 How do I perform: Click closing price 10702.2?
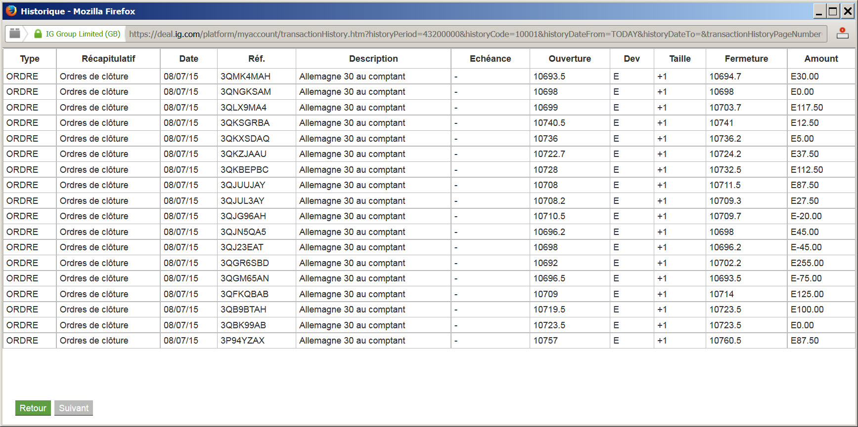[x=725, y=263]
